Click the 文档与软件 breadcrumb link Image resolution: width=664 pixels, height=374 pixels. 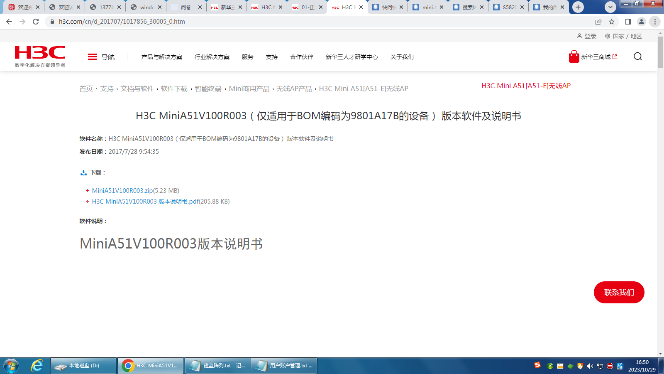(137, 89)
